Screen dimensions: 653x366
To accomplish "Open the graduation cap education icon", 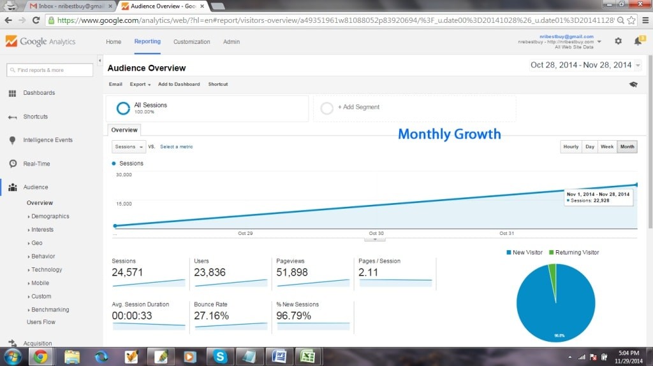I will (633, 84).
